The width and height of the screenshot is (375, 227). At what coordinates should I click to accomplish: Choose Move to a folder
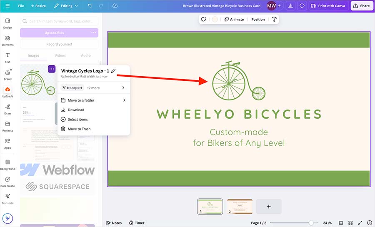[93, 100]
